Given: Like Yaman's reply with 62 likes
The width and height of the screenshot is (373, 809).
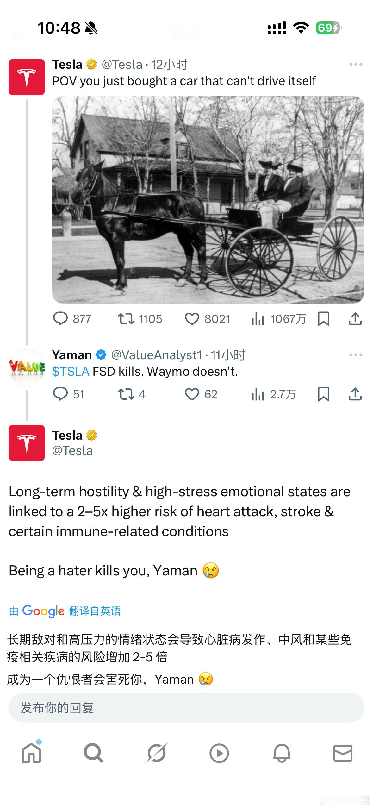Looking at the screenshot, I should click(201, 394).
